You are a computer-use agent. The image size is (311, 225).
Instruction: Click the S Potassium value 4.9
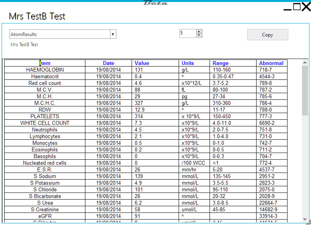tap(155, 183)
